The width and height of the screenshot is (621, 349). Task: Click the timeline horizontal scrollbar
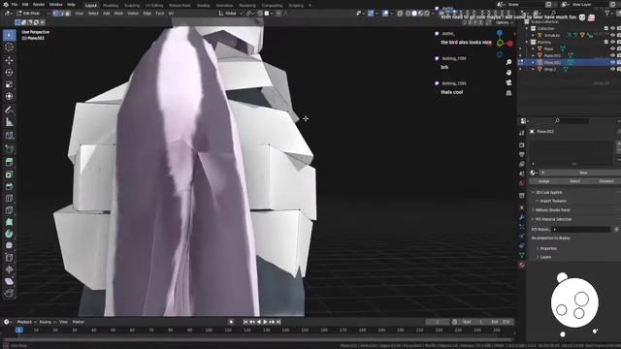coord(257,339)
